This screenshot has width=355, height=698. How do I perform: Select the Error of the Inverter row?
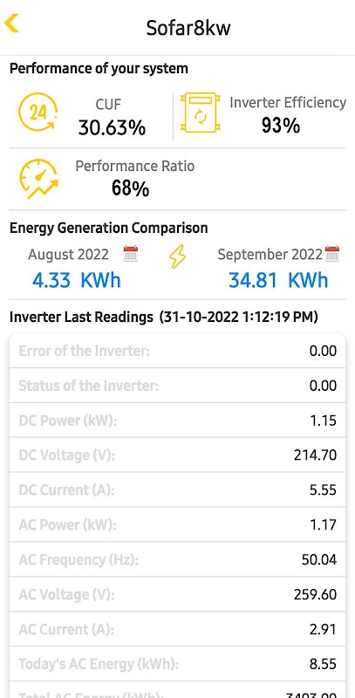(178, 351)
